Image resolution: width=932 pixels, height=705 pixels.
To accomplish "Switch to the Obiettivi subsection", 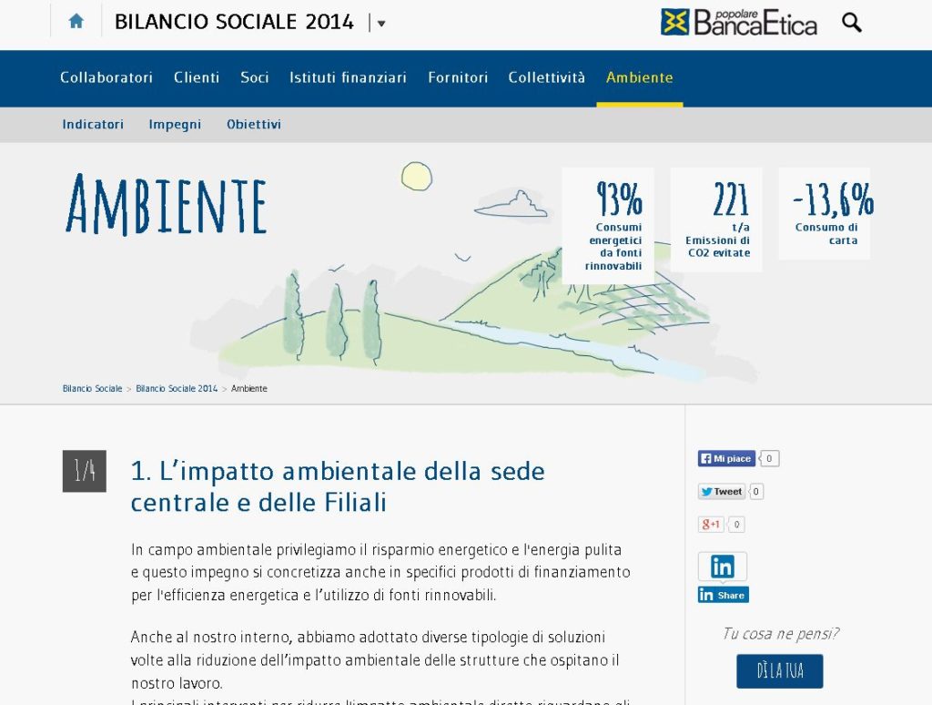I will coord(254,125).
